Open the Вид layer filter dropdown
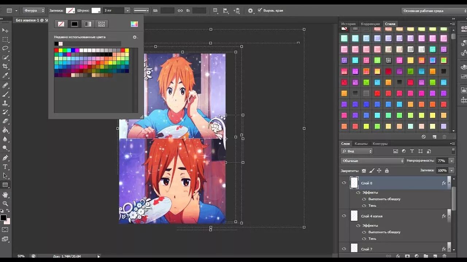The width and height of the screenshot is (467, 262). point(356,151)
